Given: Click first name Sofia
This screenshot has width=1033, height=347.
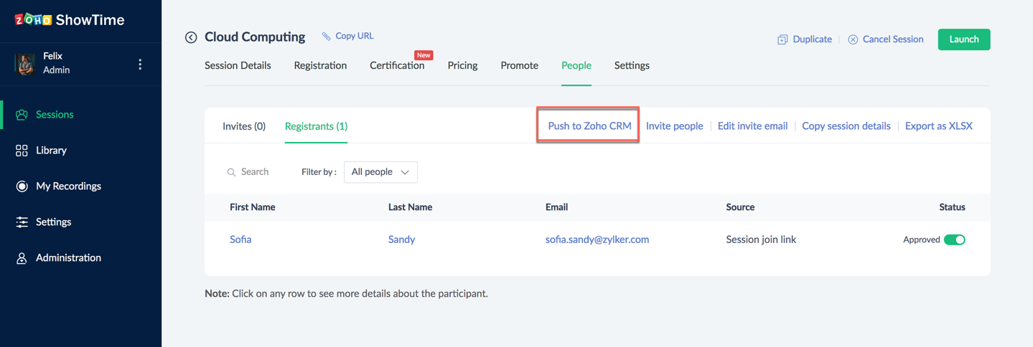Looking at the screenshot, I should [240, 239].
